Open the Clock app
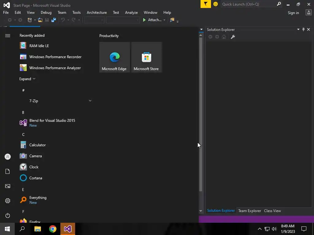314x235 pixels. point(56,167)
